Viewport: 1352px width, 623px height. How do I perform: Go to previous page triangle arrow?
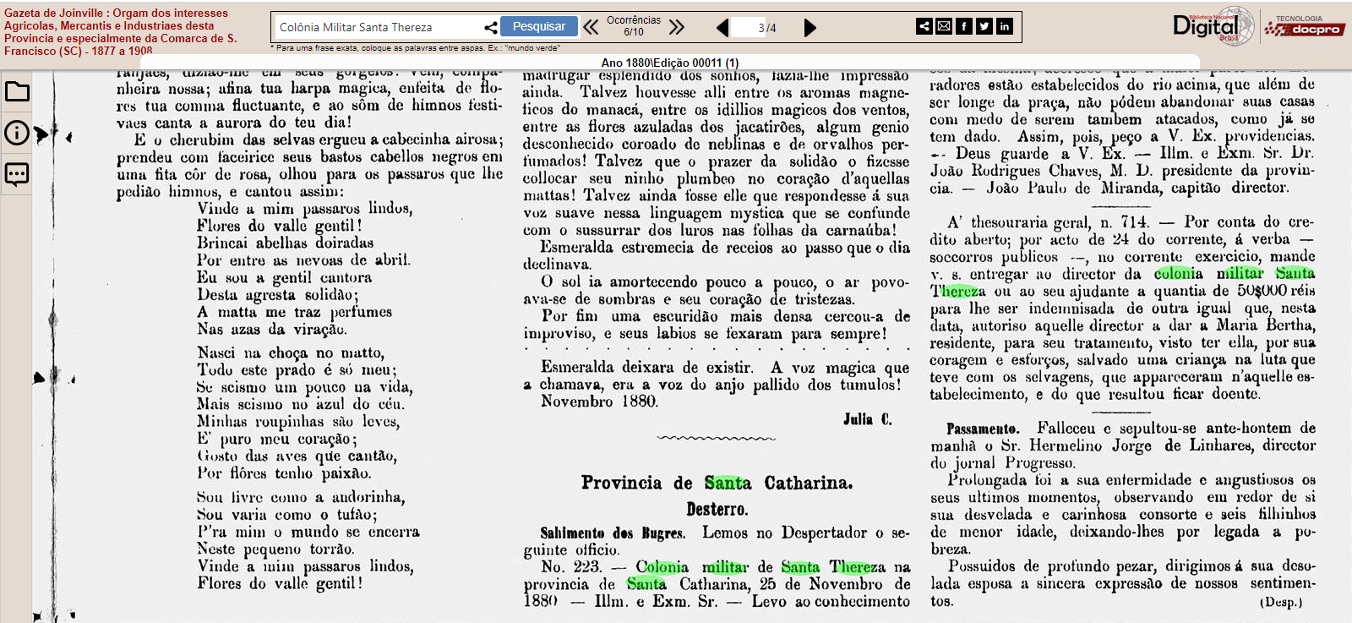pyautogui.click(x=722, y=28)
